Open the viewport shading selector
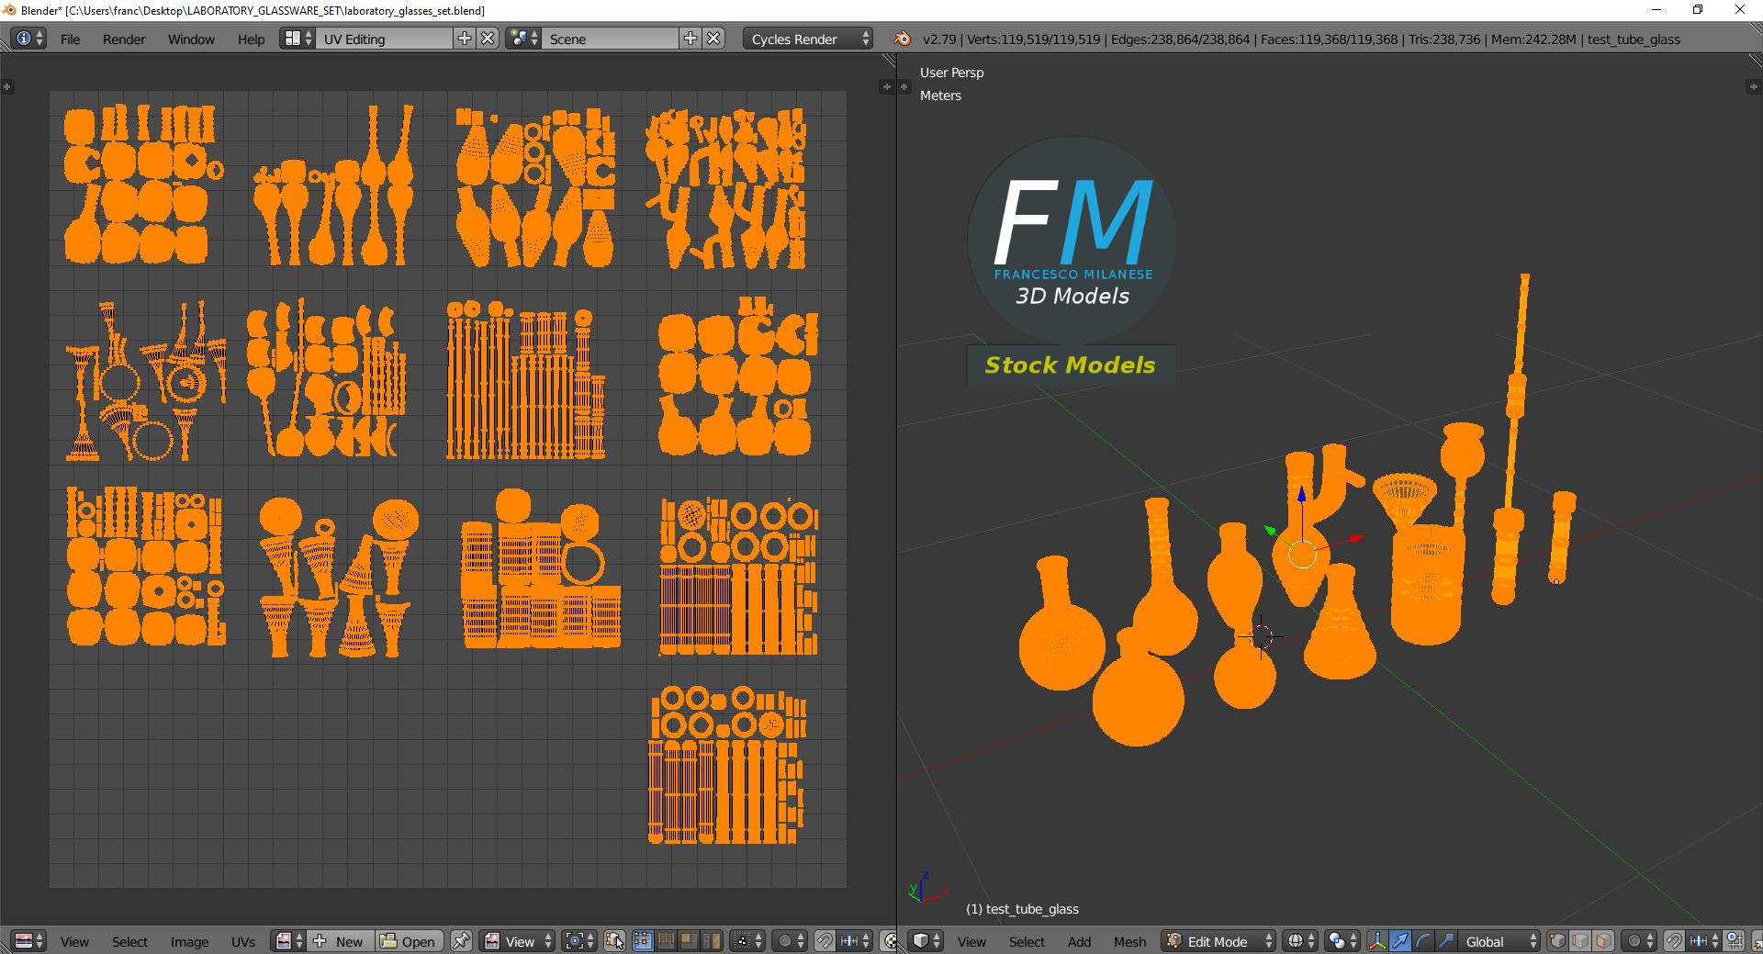Screen dimensions: 1763x954 coord(1299,941)
